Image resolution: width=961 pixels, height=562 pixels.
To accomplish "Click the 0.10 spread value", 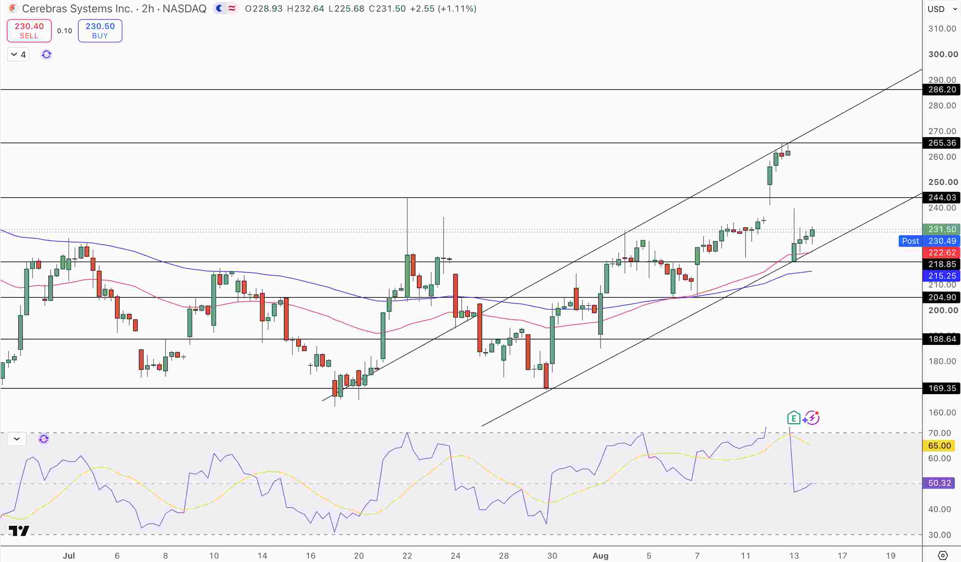I will [64, 31].
